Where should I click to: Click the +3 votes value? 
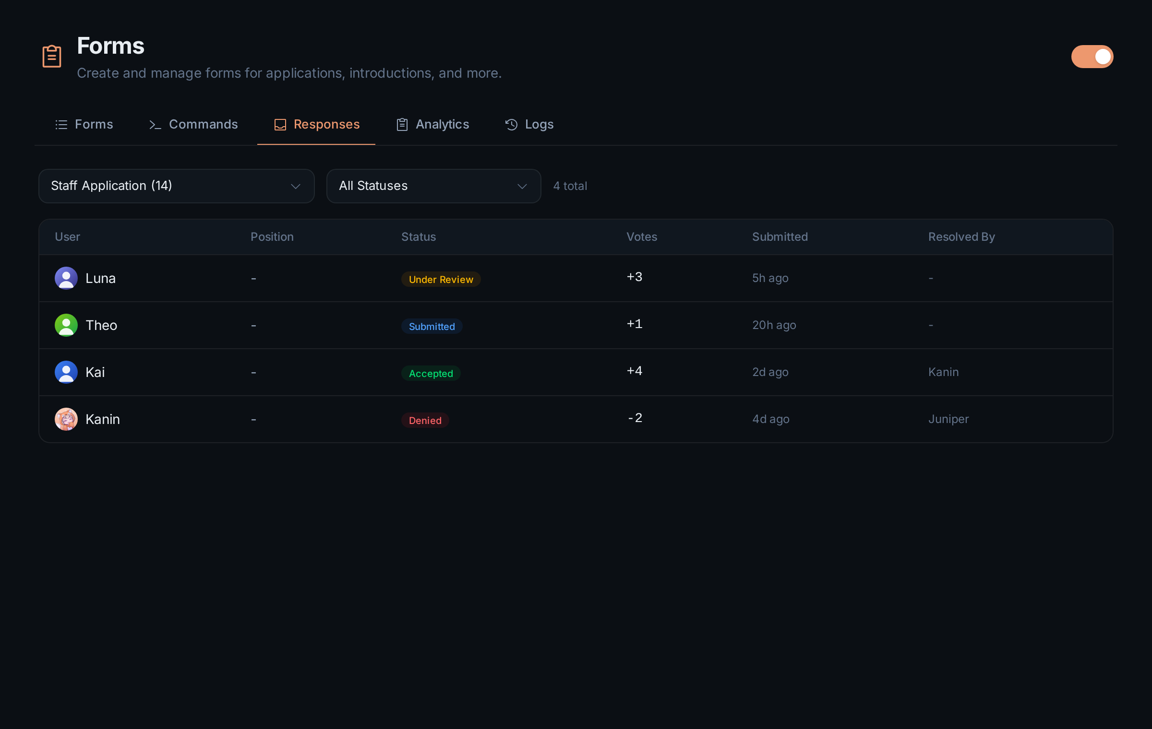tap(635, 277)
